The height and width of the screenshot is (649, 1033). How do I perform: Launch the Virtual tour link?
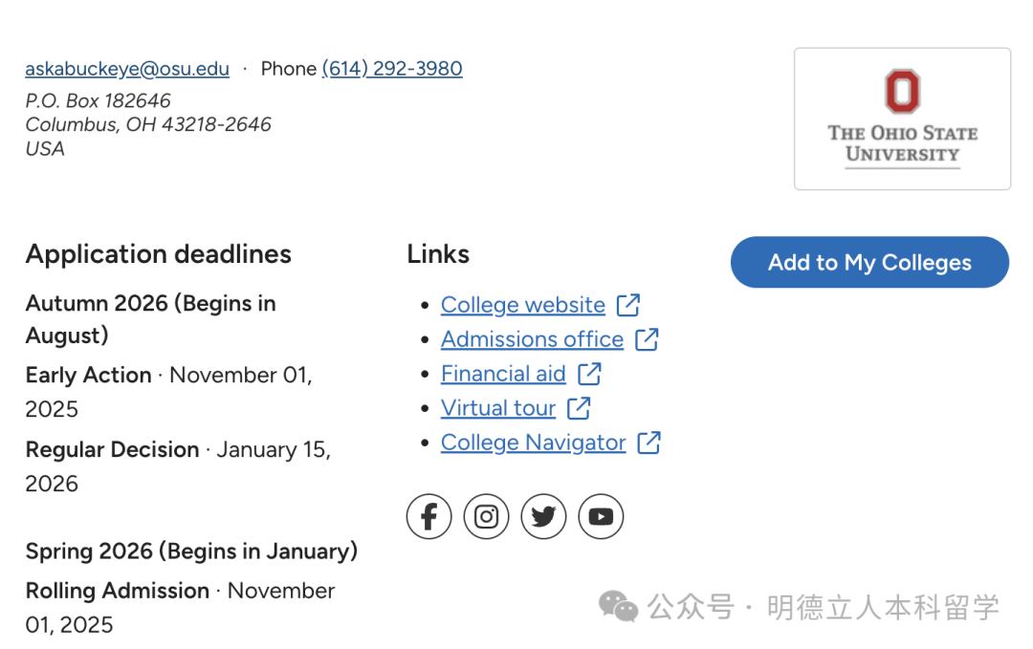tap(497, 408)
